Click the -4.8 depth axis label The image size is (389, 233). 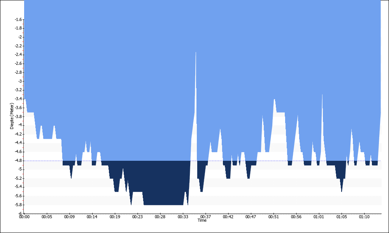(x=19, y=161)
